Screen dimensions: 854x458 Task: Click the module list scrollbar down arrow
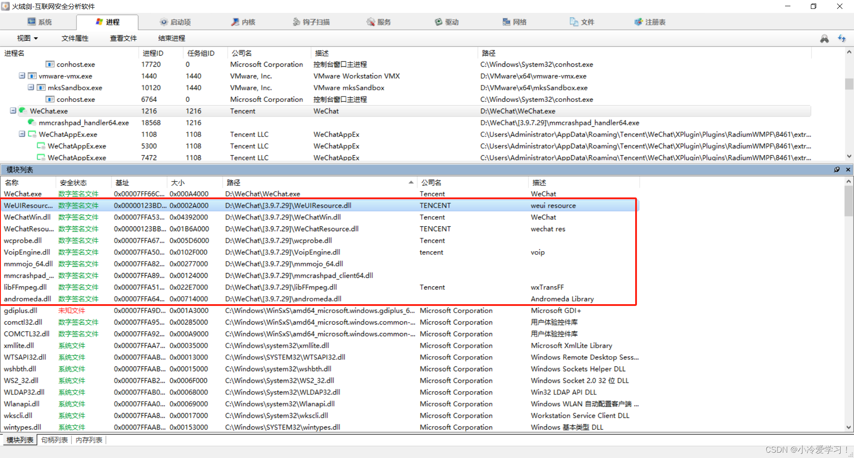coord(849,427)
